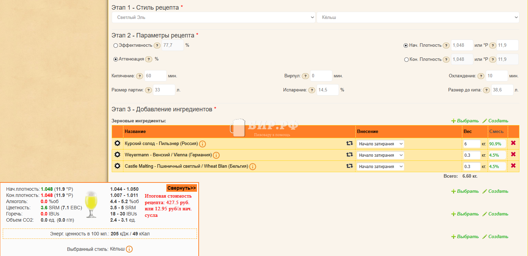Help icon next to Размер партии
The height and width of the screenshot is (256, 528).
click(148, 90)
